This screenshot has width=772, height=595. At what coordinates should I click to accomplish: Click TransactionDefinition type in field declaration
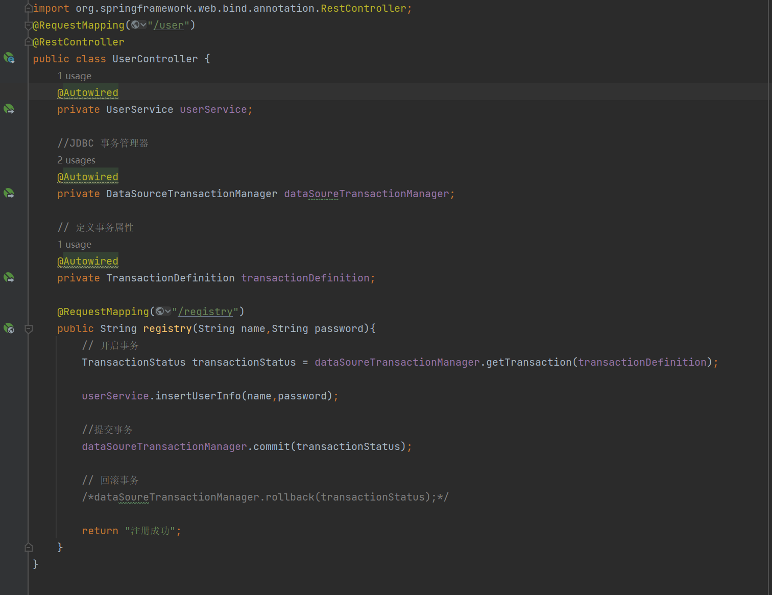[171, 278]
